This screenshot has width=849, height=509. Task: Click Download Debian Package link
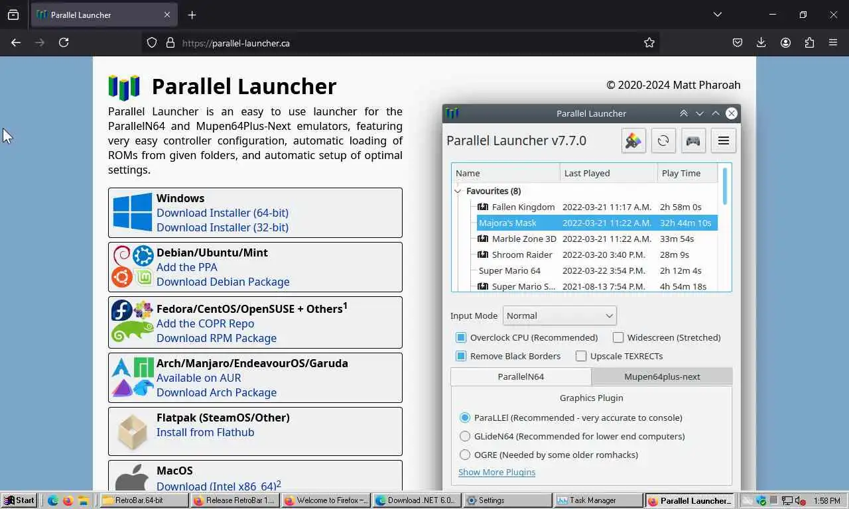click(223, 282)
